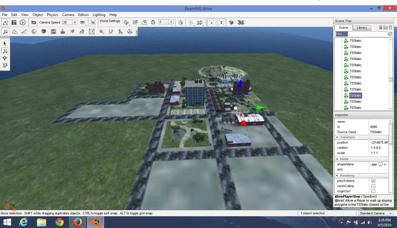Click the prefab pack box icon
The image size is (397, 228).
pyautogui.click(x=231, y=22)
